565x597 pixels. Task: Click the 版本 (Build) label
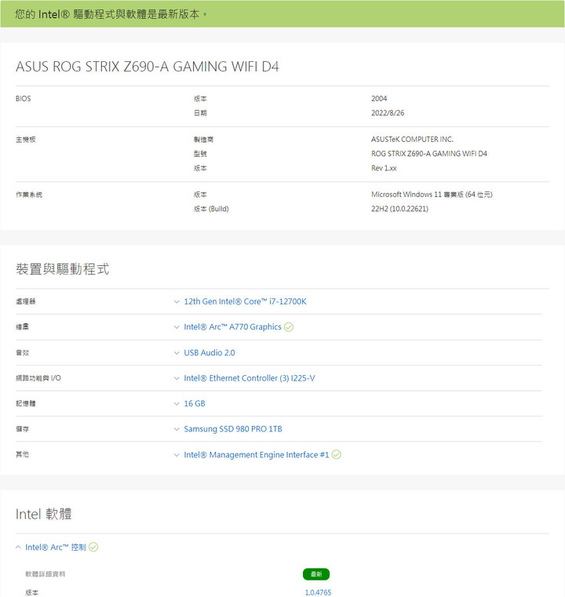(211, 209)
